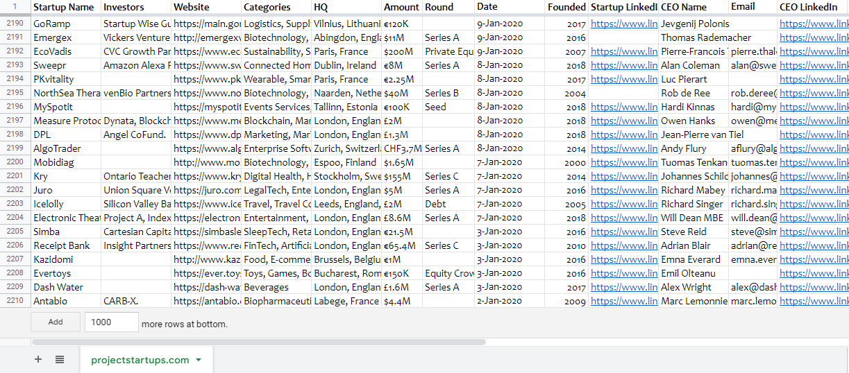Open EcoVadis Startup LinkedIn link

tap(623, 51)
